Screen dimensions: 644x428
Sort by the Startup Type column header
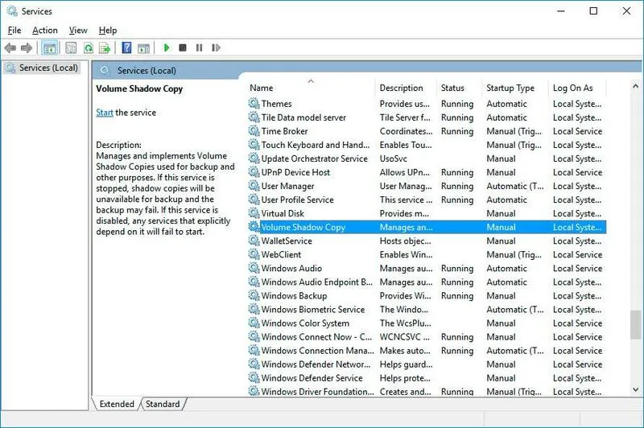pyautogui.click(x=510, y=88)
